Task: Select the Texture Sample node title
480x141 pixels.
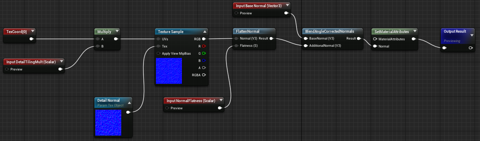Action: [x=171, y=32]
